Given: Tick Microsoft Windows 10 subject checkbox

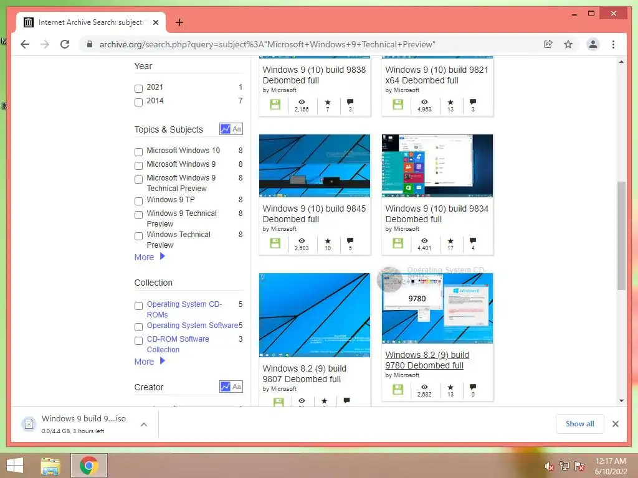Looking at the screenshot, I should (x=138, y=152).
